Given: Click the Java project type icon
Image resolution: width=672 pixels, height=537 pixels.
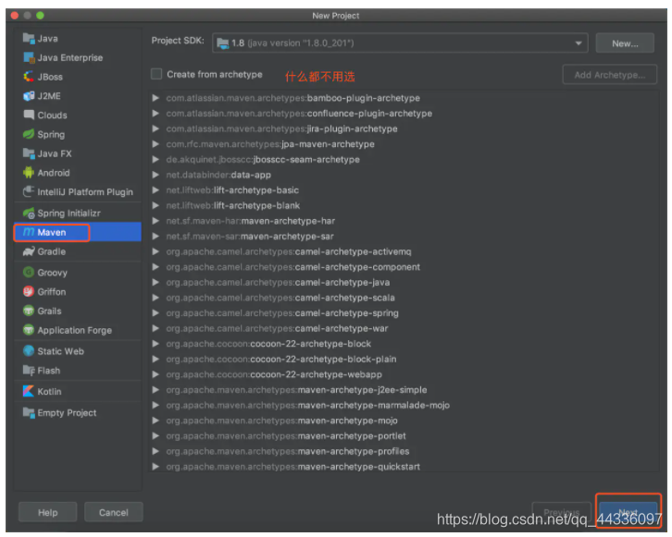Looking at the screenshot, I should (x=29, y=38).
